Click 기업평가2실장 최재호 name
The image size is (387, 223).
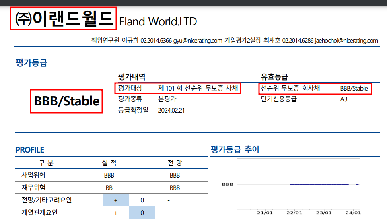tap(252, 40)
